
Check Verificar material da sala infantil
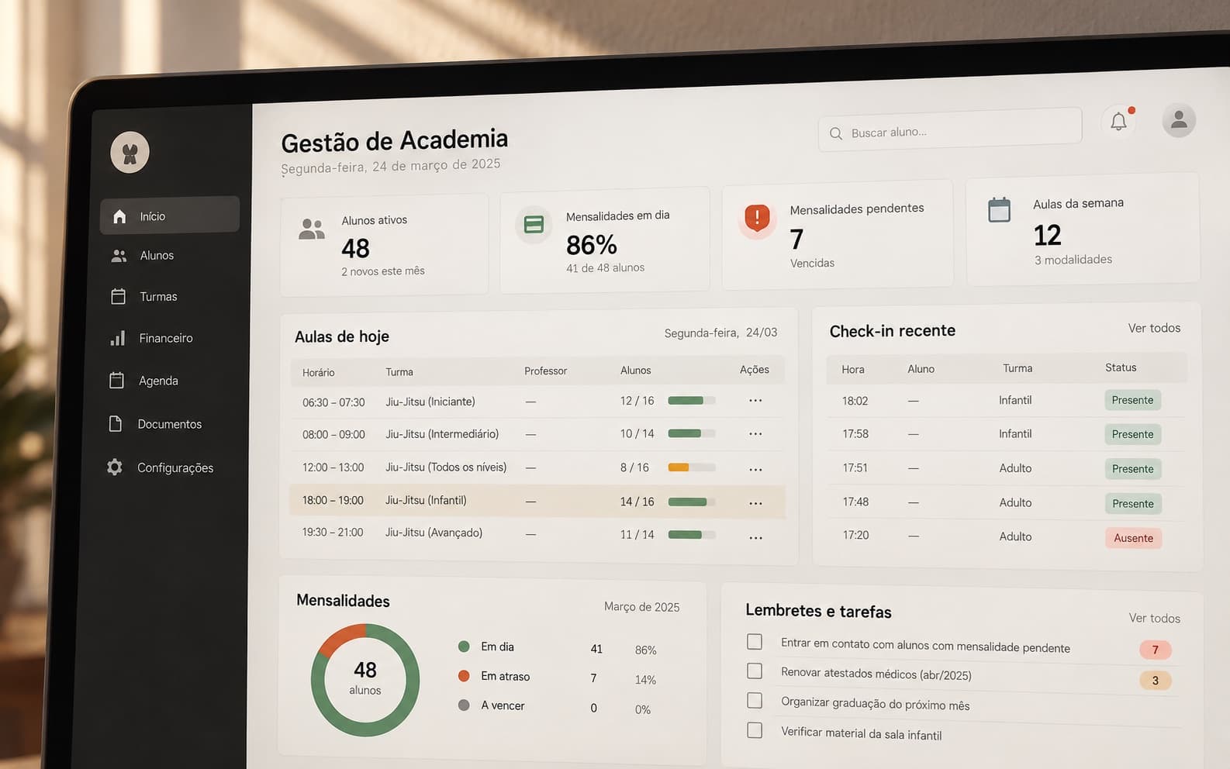tap(755, 730)
